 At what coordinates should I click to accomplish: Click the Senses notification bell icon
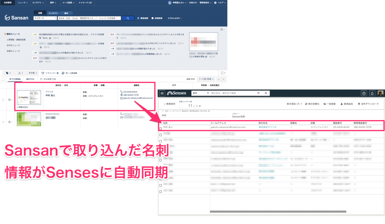click(x=372, y=93)
